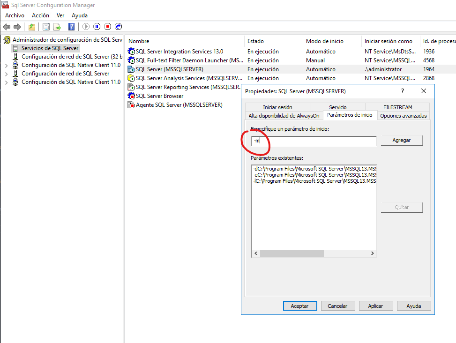Image resolution: width=456 pixels, height=343 pixels.
Task: Click the Servicios de SQL Server tree icon
Action: click(15, 48)
